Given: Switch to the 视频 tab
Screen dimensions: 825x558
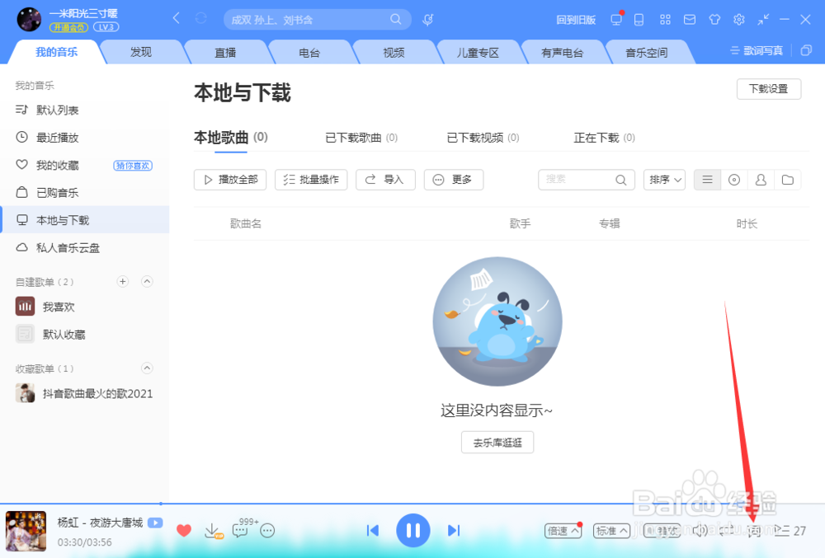Looking at the screenshot, I should [394, 52].
